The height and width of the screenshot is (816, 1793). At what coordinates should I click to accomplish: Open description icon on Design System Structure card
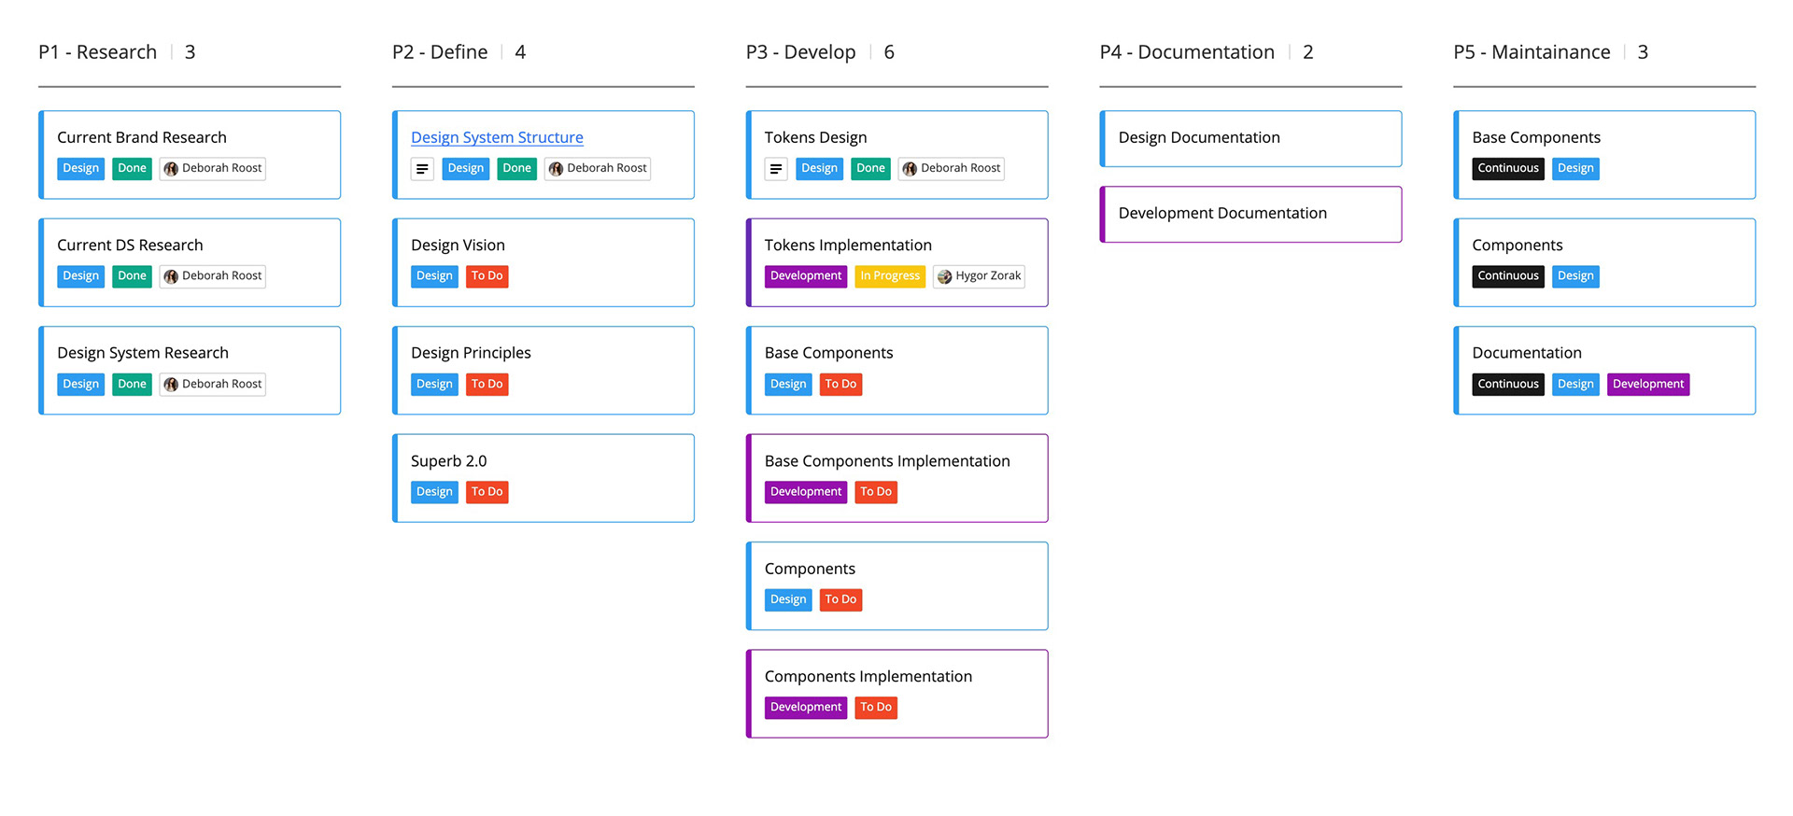422,169
